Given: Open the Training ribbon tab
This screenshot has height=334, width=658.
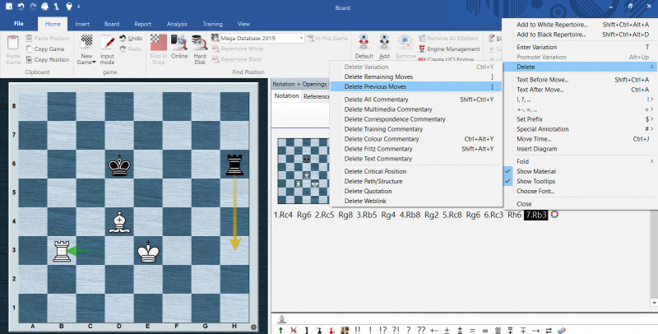Looking at the screenshot, I should [212, 24].
